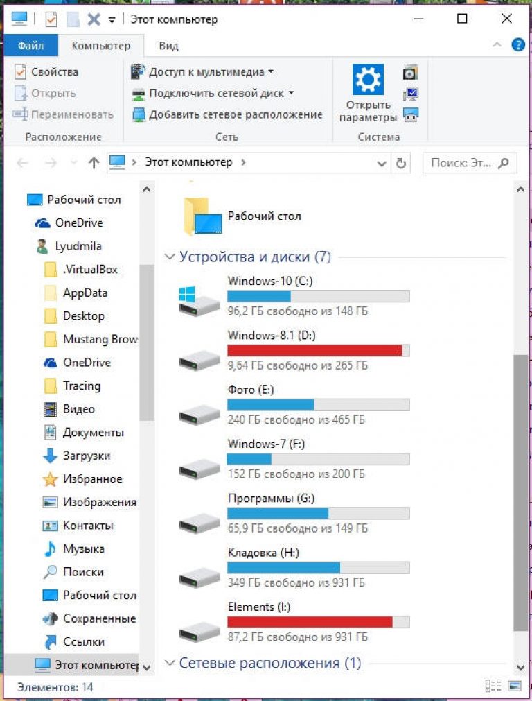This screenshot has height=701, width=532.
Task: Collapse the ribbon using the chevron
Action: pos(497,45)
